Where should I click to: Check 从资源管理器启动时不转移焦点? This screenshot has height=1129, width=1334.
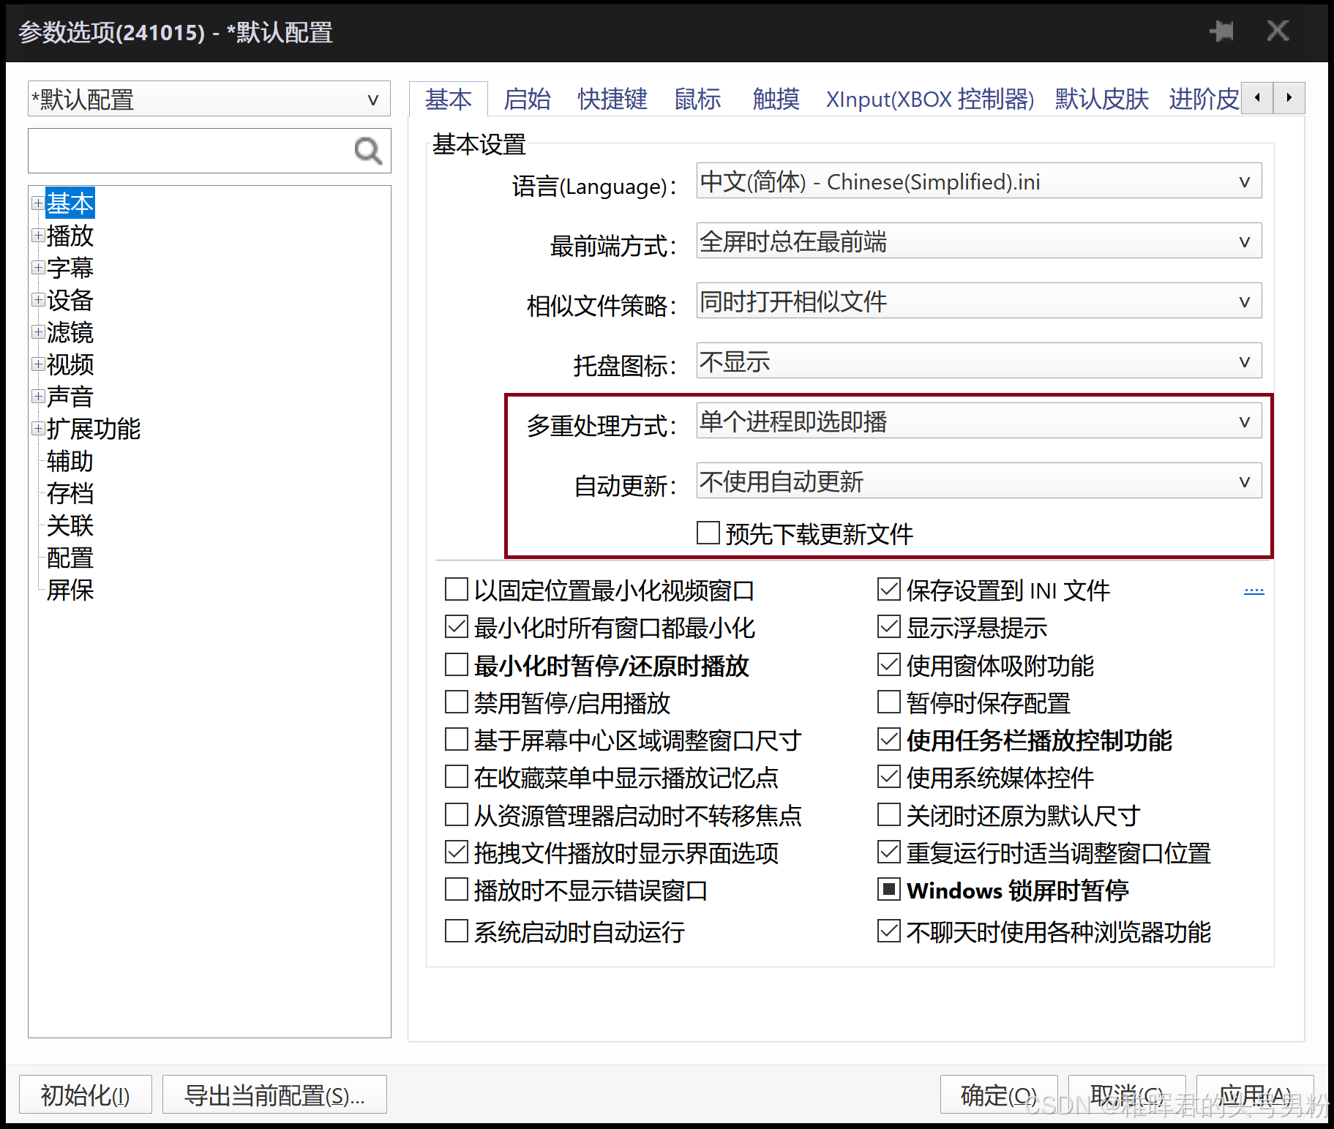click(x=457, y=814)
